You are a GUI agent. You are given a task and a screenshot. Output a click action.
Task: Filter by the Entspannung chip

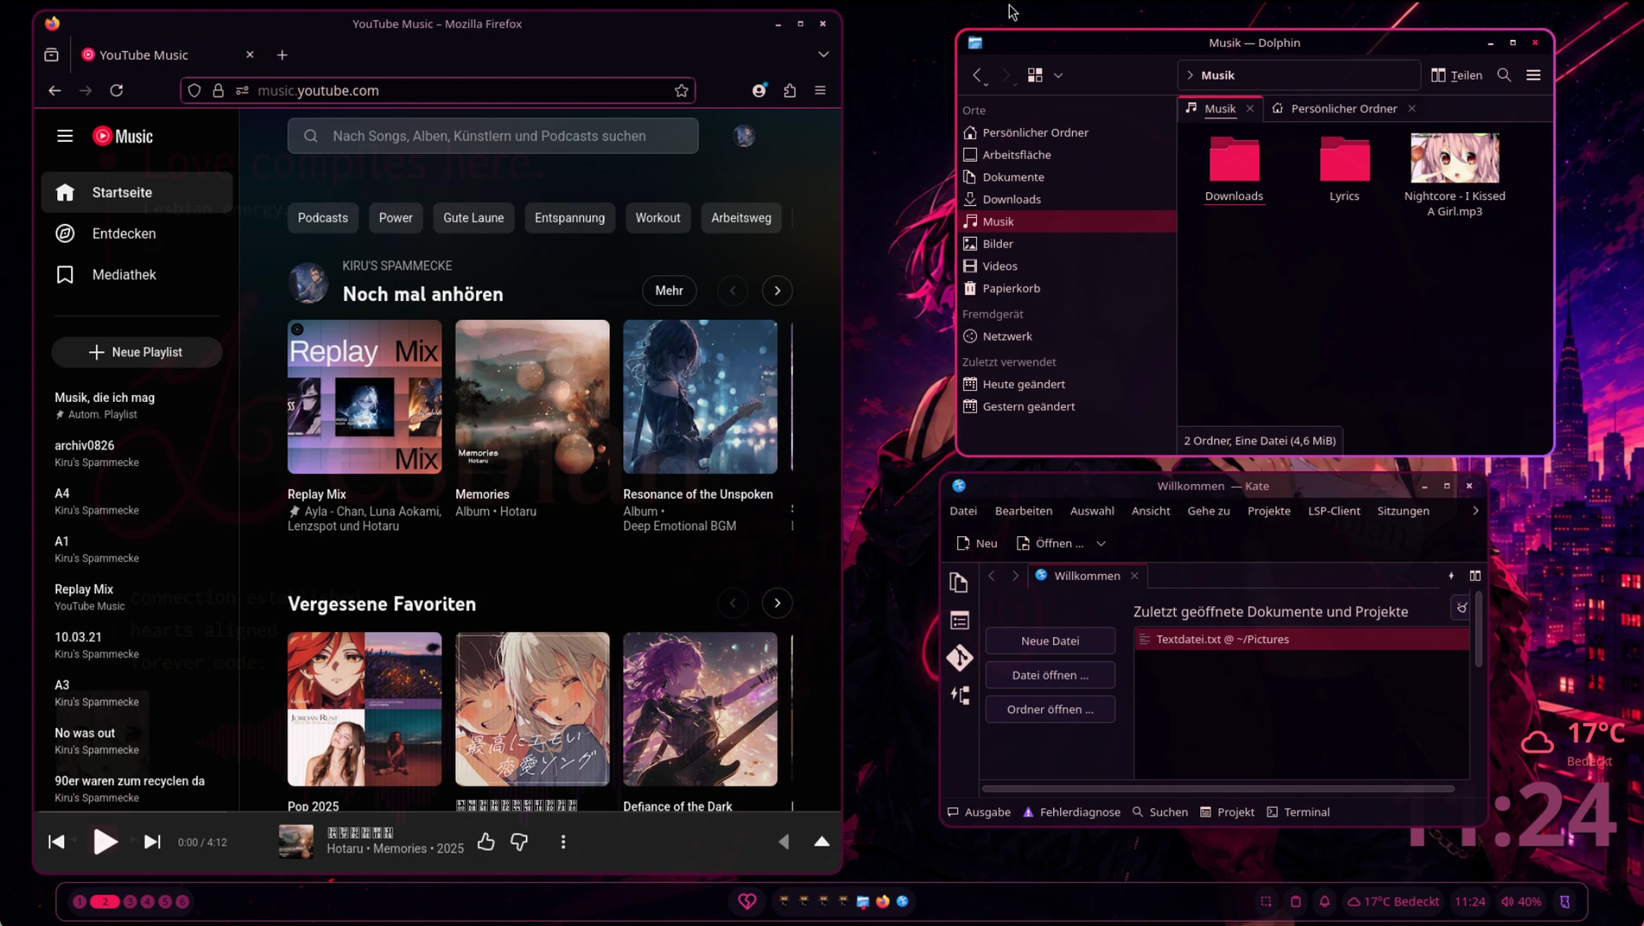tap(569, 218)
